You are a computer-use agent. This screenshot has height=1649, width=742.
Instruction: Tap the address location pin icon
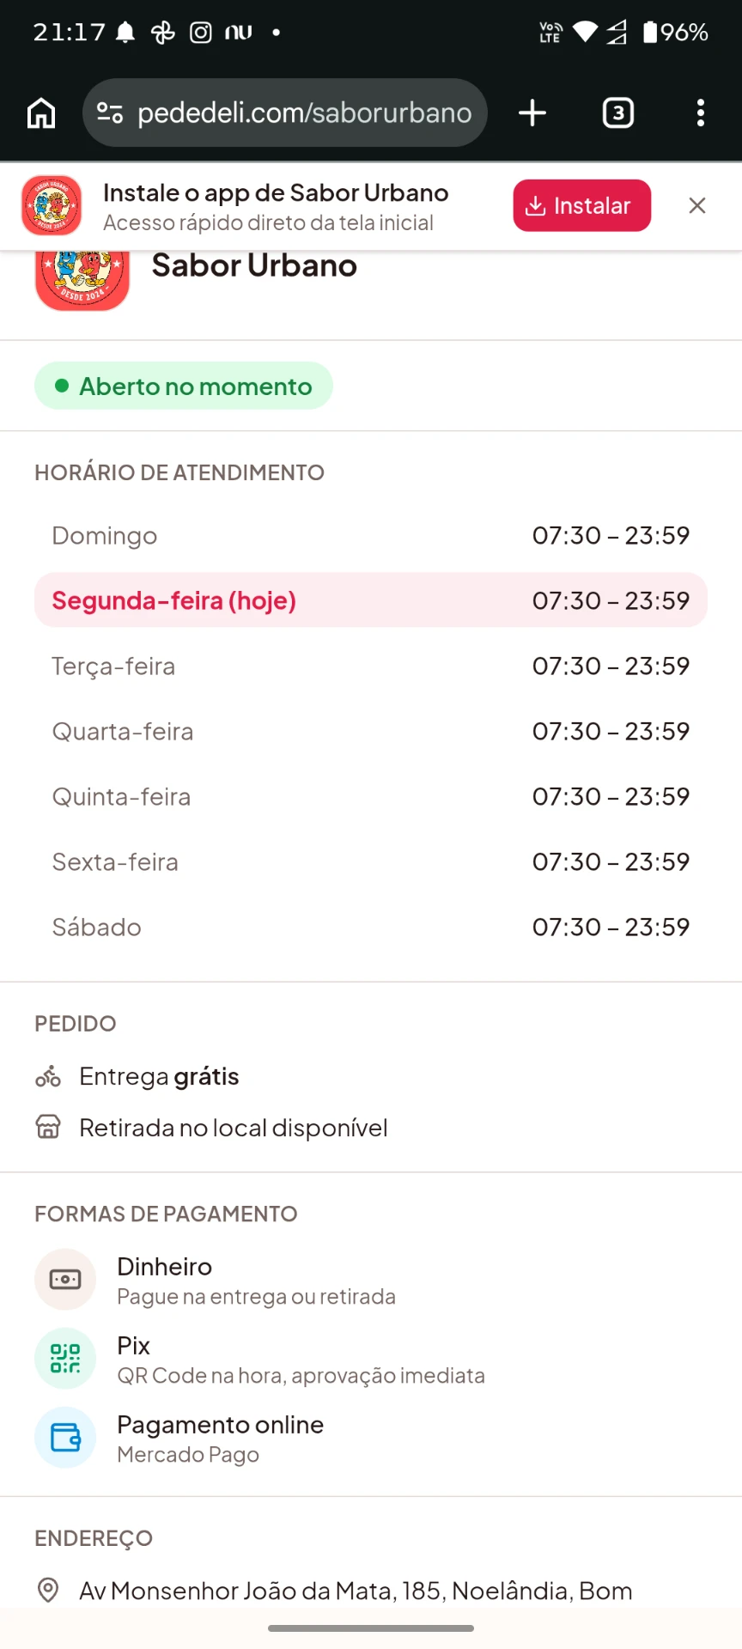(x=48, y=1591)
